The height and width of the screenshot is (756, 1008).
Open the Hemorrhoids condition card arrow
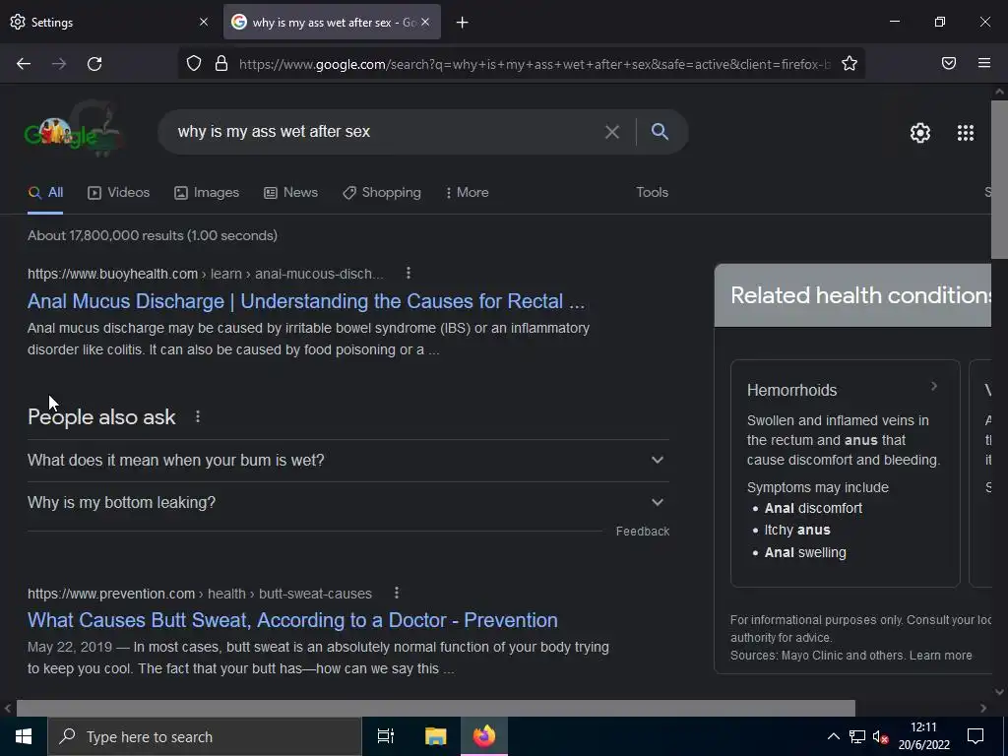934,386
